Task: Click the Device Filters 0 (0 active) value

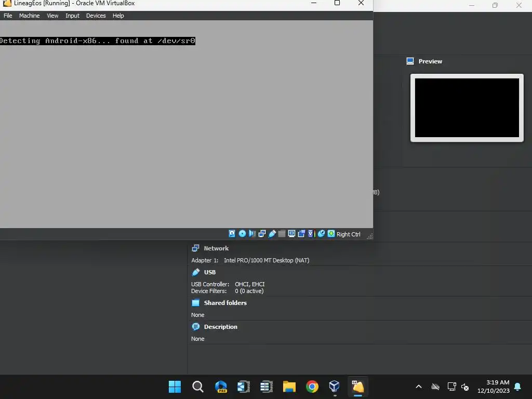Action: [249, 291]
